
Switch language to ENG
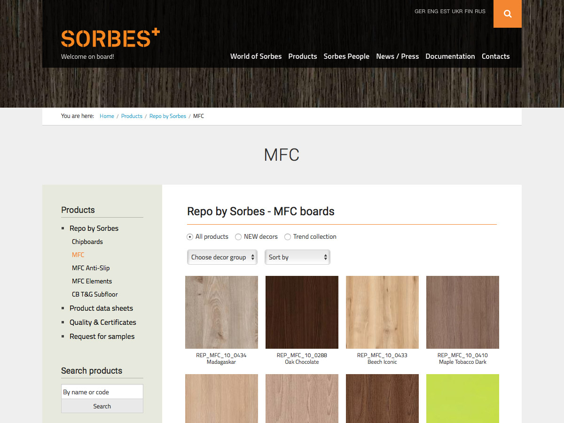(433, 11)
